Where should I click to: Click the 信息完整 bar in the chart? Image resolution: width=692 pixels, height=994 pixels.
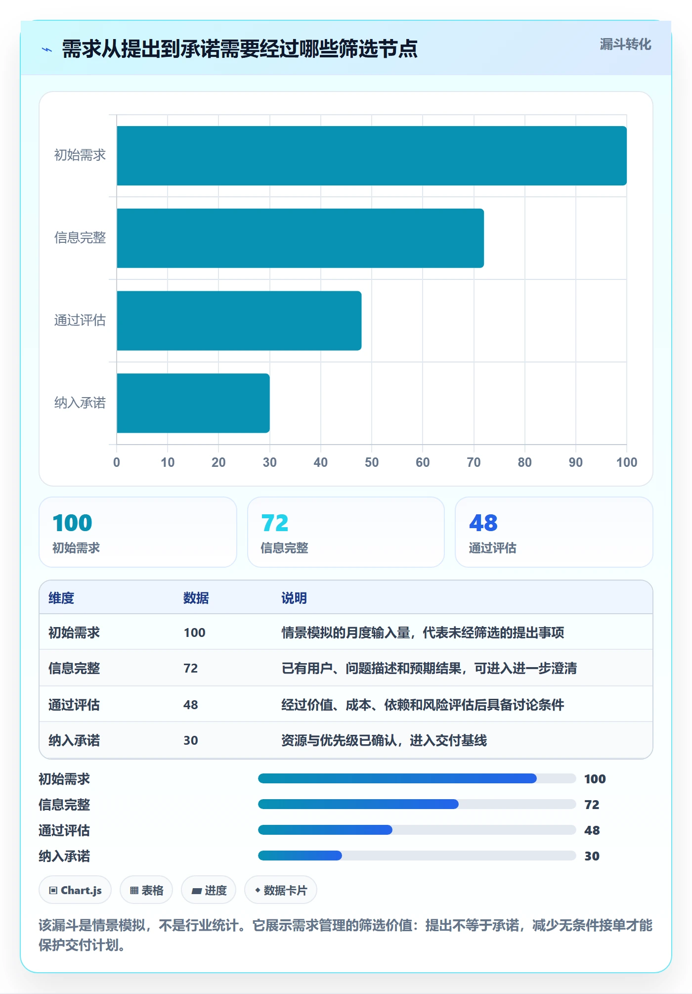pos(301,238)
